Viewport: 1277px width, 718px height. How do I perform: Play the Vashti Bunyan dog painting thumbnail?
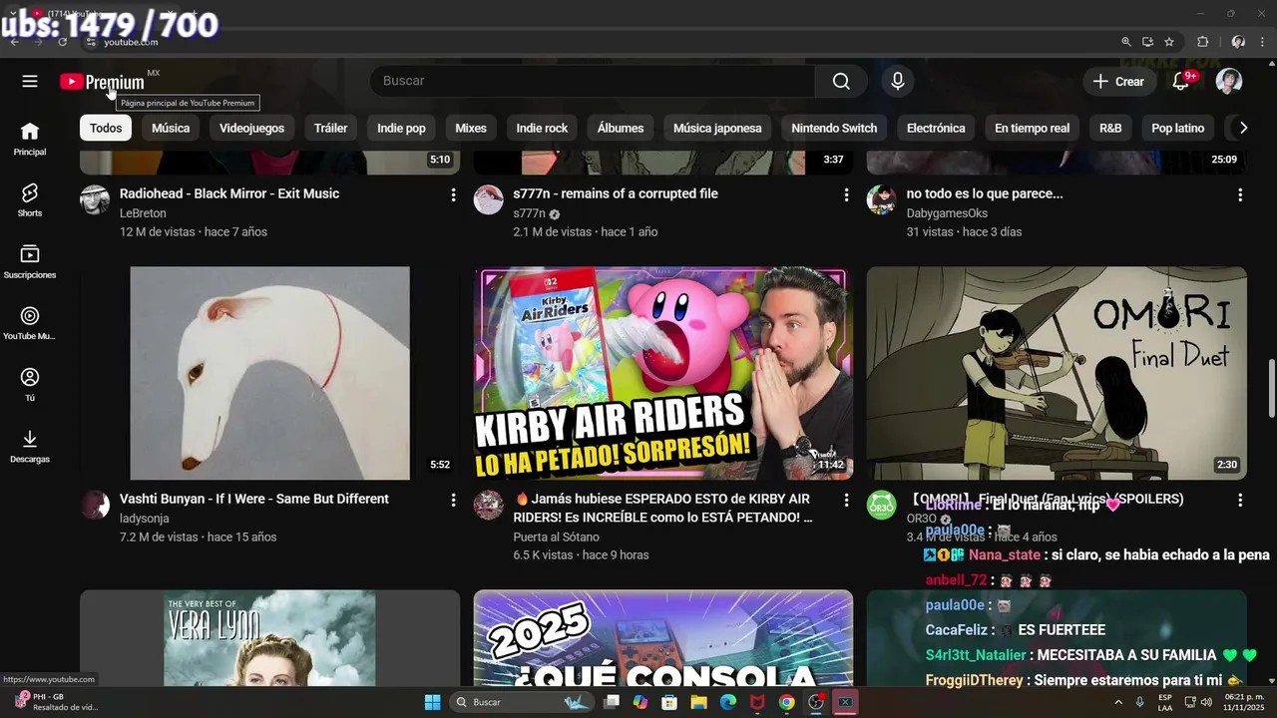click(x=269, y=373)
